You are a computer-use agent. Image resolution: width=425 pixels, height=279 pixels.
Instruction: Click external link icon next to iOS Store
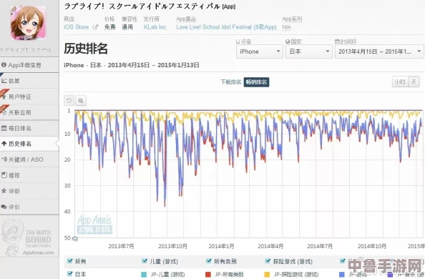pyautogui.click(x=95, y=27)
